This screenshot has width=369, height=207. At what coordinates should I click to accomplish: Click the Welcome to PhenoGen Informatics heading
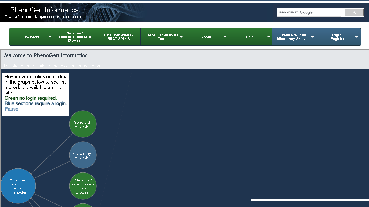tap(45, 55)
